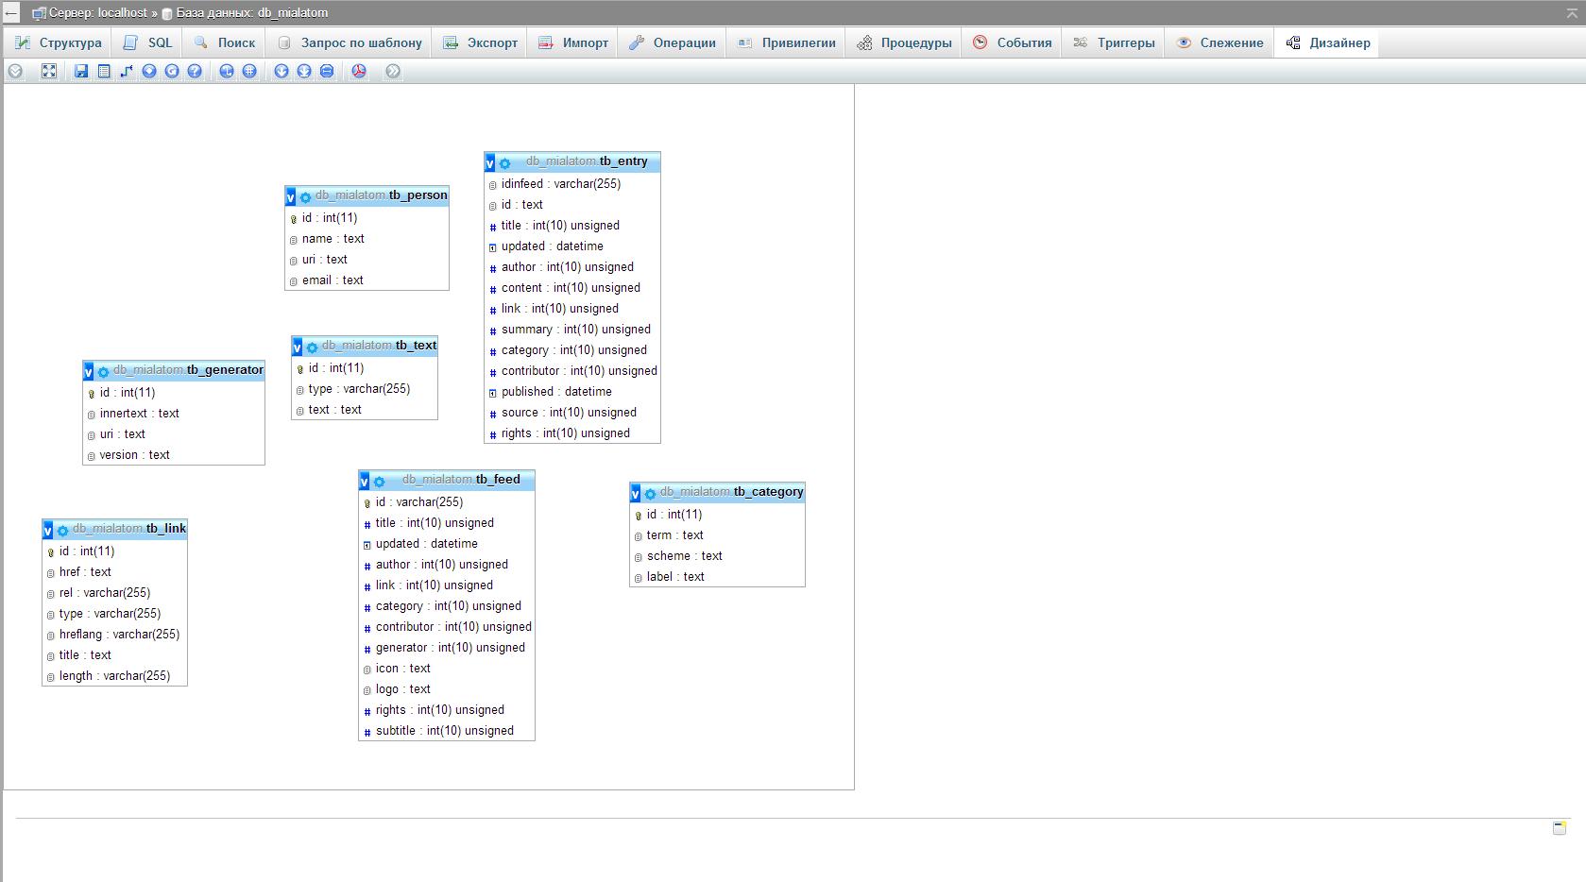This screenshot has height=882, width=1586.
Task: Collapse tb_entry table with its V toggle
Action: [x=490, y=163]
